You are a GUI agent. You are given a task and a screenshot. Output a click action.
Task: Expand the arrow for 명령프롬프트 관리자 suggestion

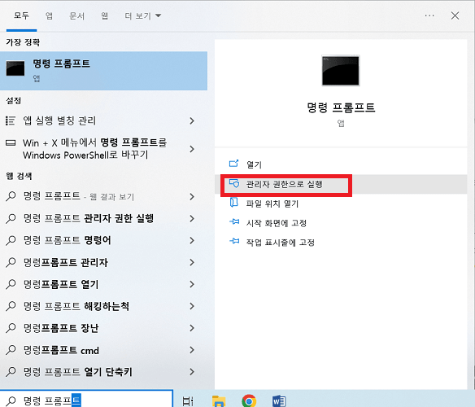click(192, 262)
